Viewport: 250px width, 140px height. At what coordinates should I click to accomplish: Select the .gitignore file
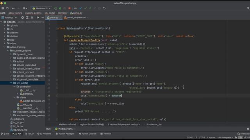click(19, 119)
